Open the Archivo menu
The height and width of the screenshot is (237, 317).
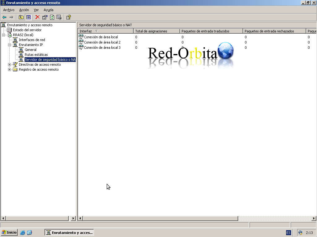(9, 10)
